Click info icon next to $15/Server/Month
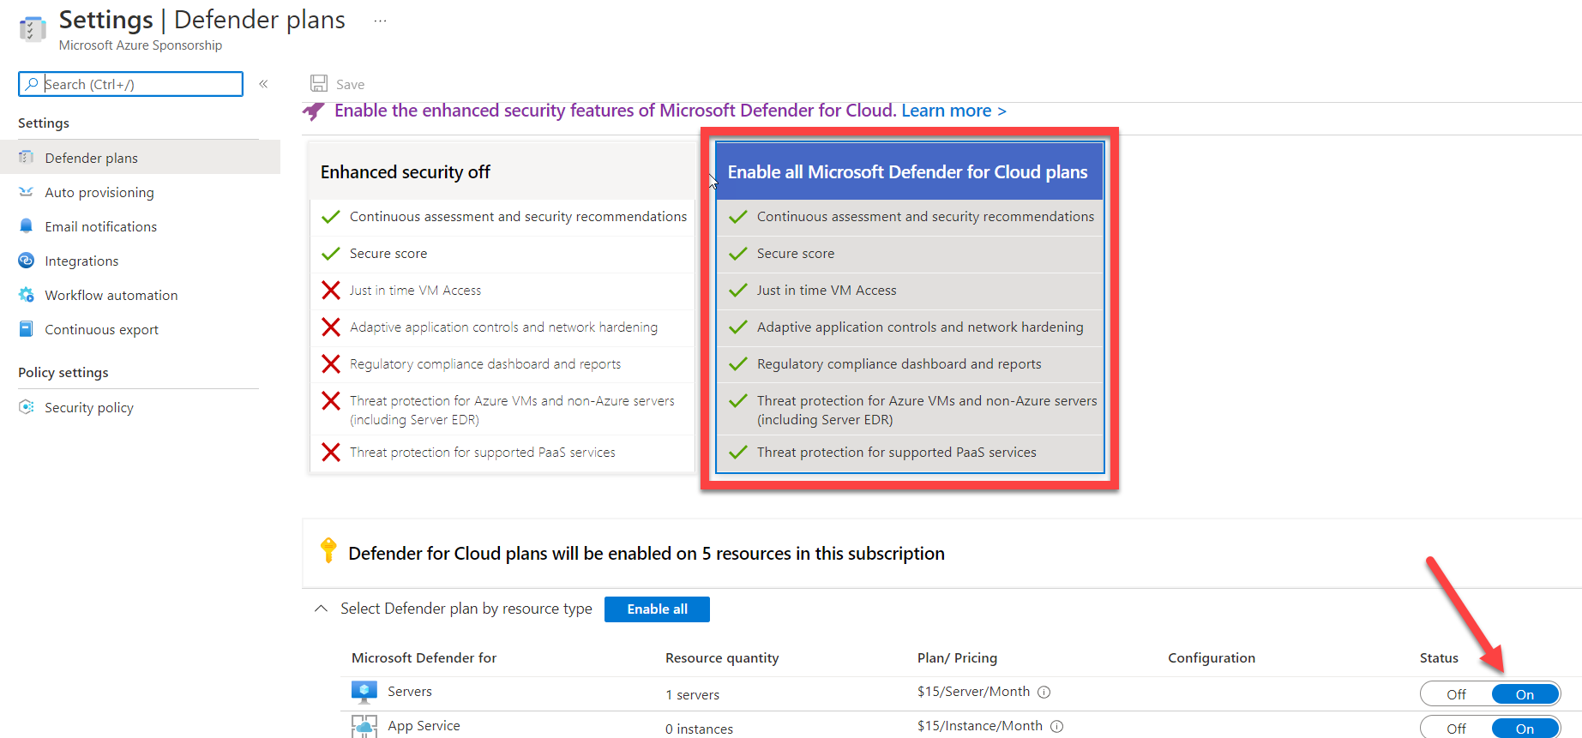 click(x=1044, y=692)
